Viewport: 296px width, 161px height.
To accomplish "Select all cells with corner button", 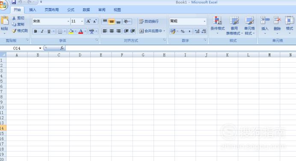I will [3, 55].
